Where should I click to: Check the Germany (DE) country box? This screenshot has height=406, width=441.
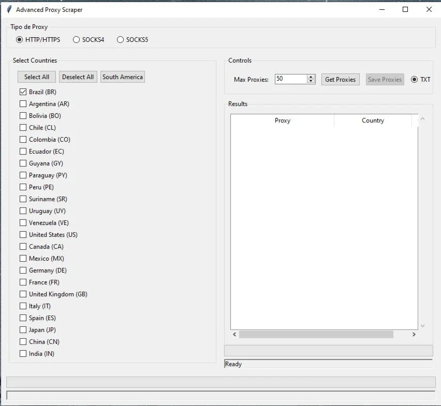23,270
